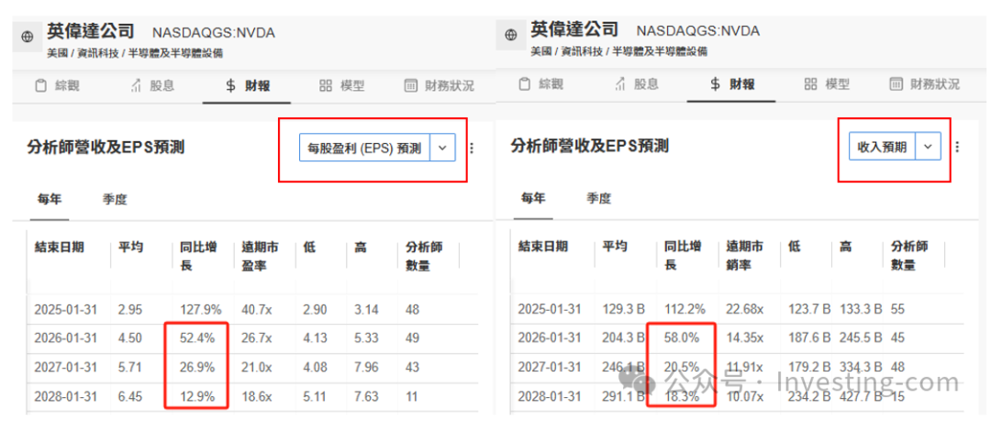
Task: Open the 綜觀 tab in the EPS forecast panel
Action: [58, 85]
